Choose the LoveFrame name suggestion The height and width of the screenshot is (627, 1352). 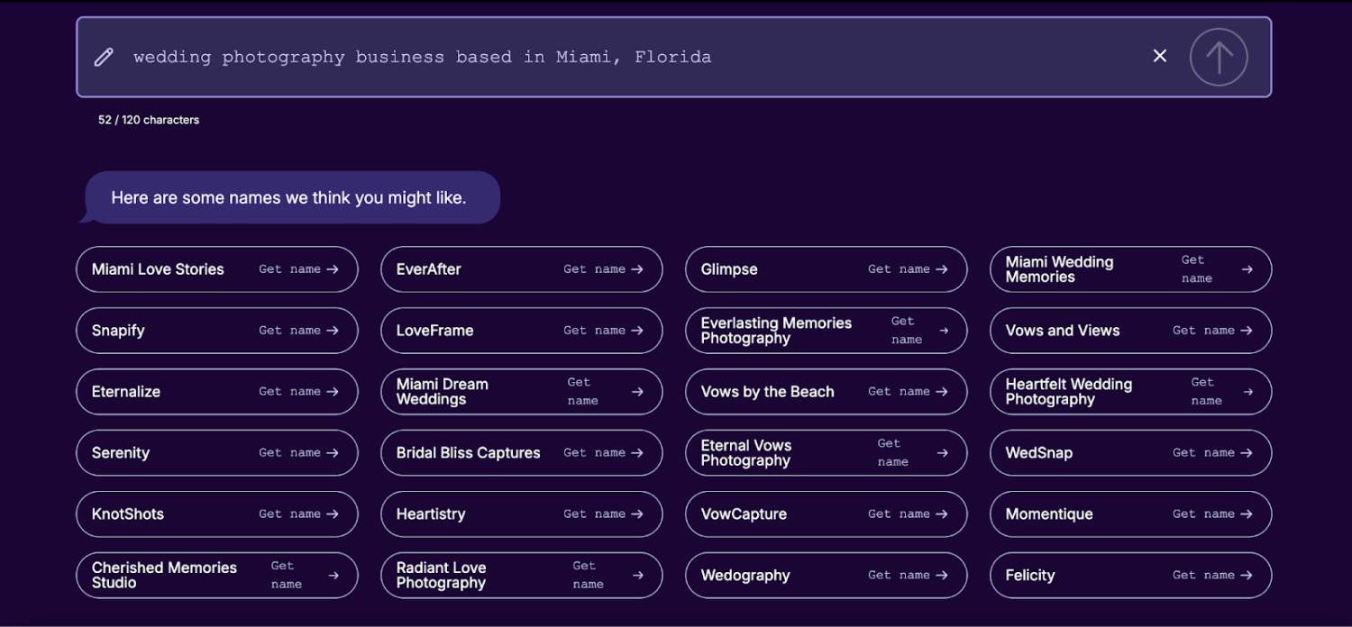pos(435,331)
